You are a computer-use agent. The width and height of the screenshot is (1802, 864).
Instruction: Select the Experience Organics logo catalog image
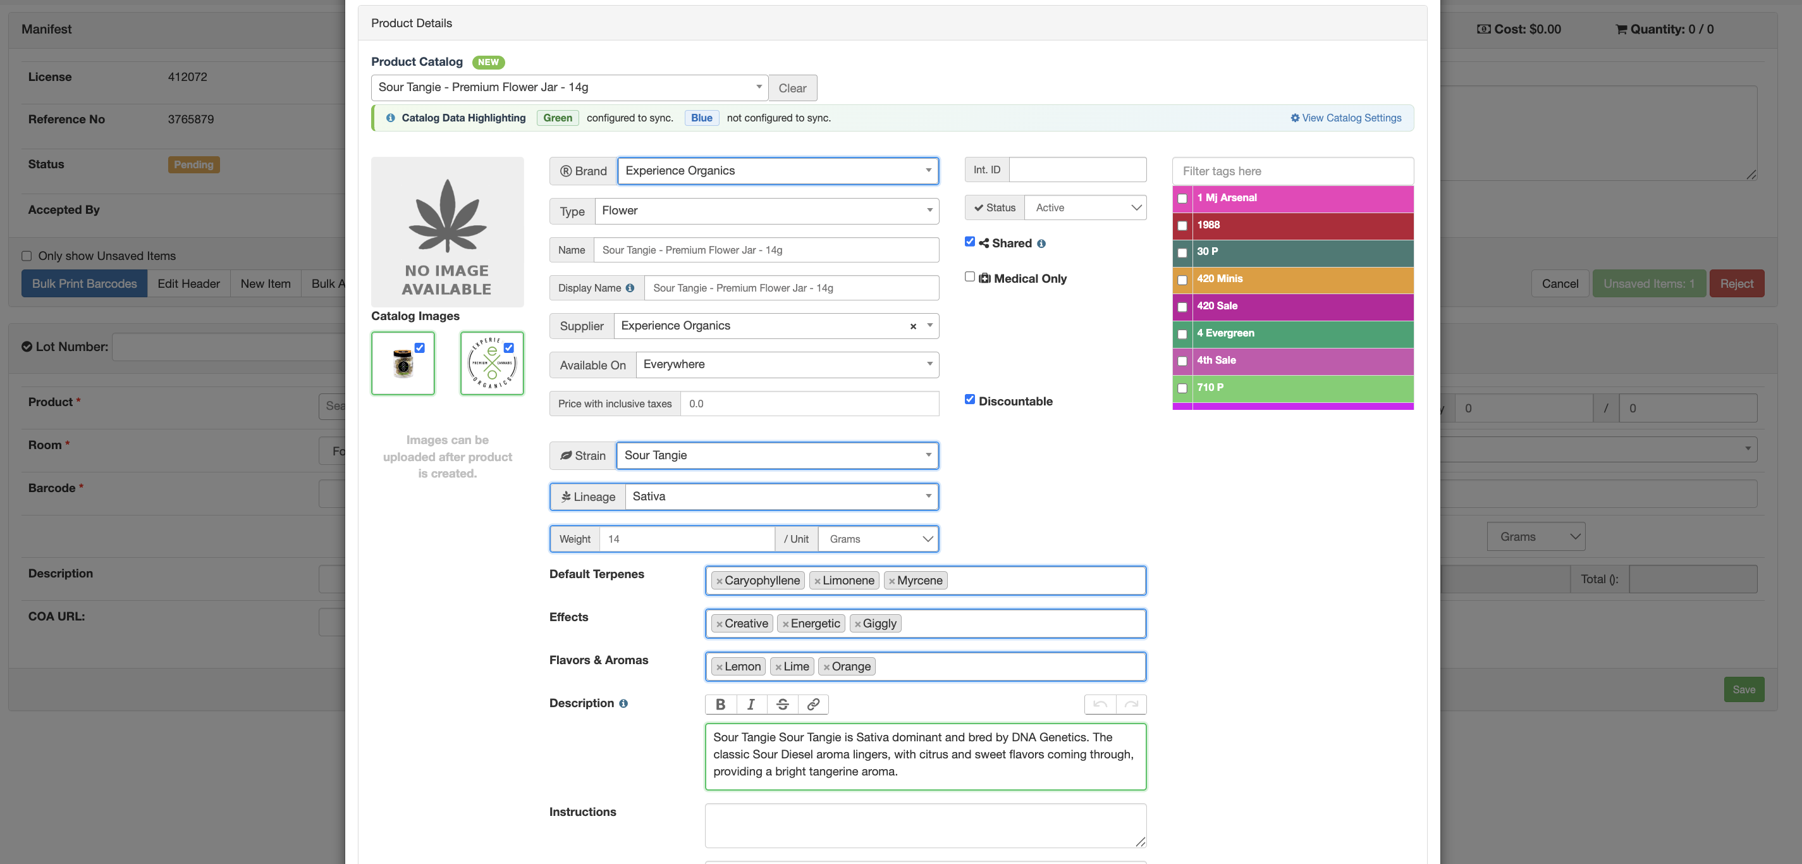tap(492, 363)
